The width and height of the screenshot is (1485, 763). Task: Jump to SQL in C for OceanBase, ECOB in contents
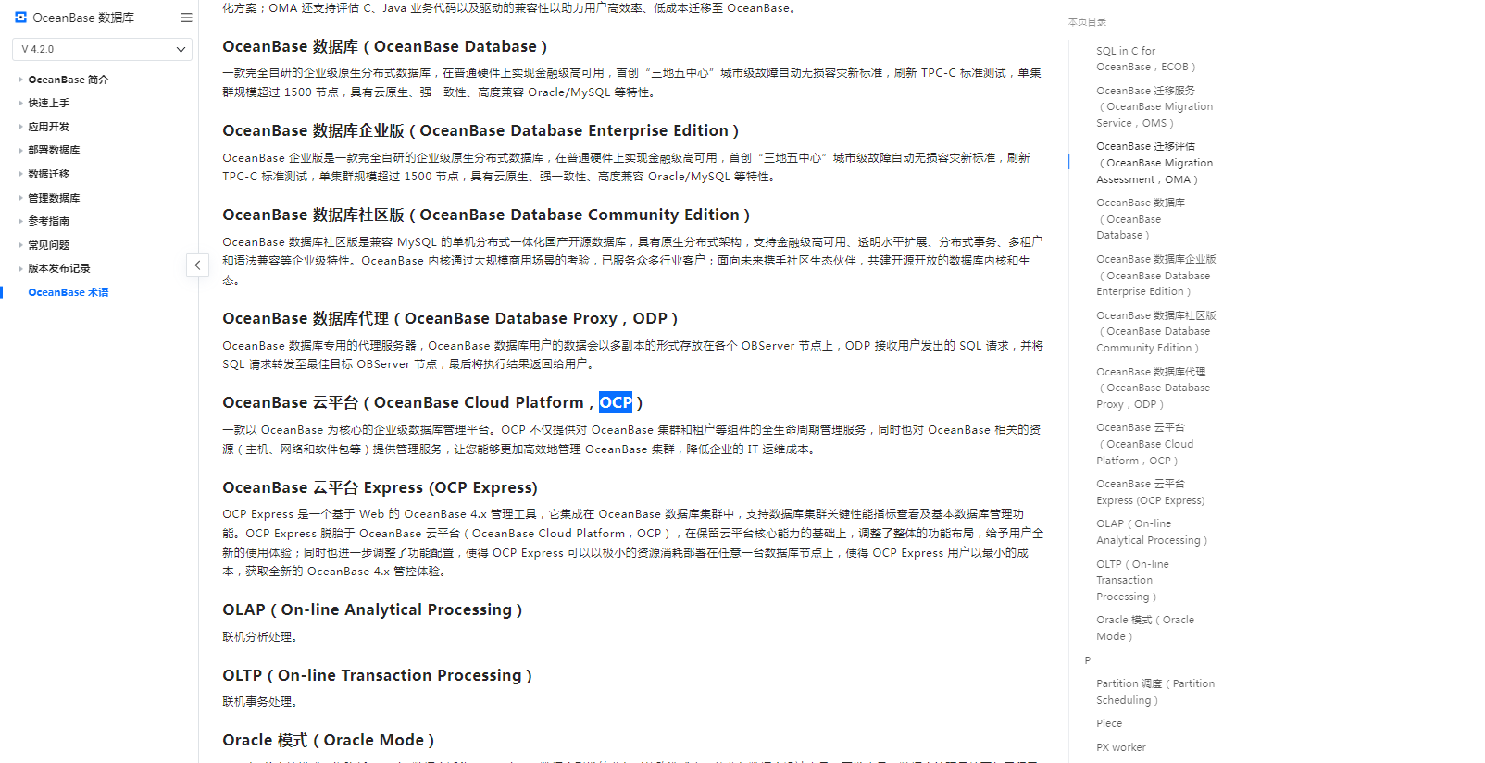click(1146, 58)
